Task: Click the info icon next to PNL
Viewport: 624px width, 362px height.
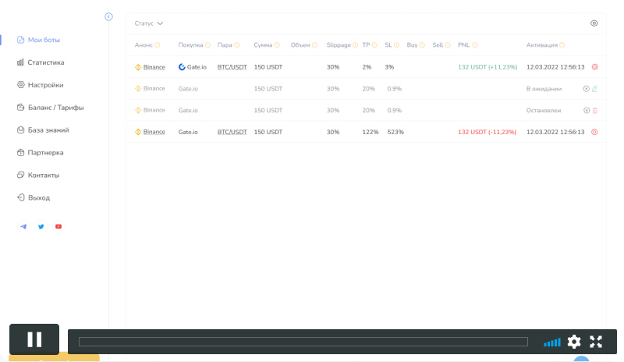Action: 474,45
